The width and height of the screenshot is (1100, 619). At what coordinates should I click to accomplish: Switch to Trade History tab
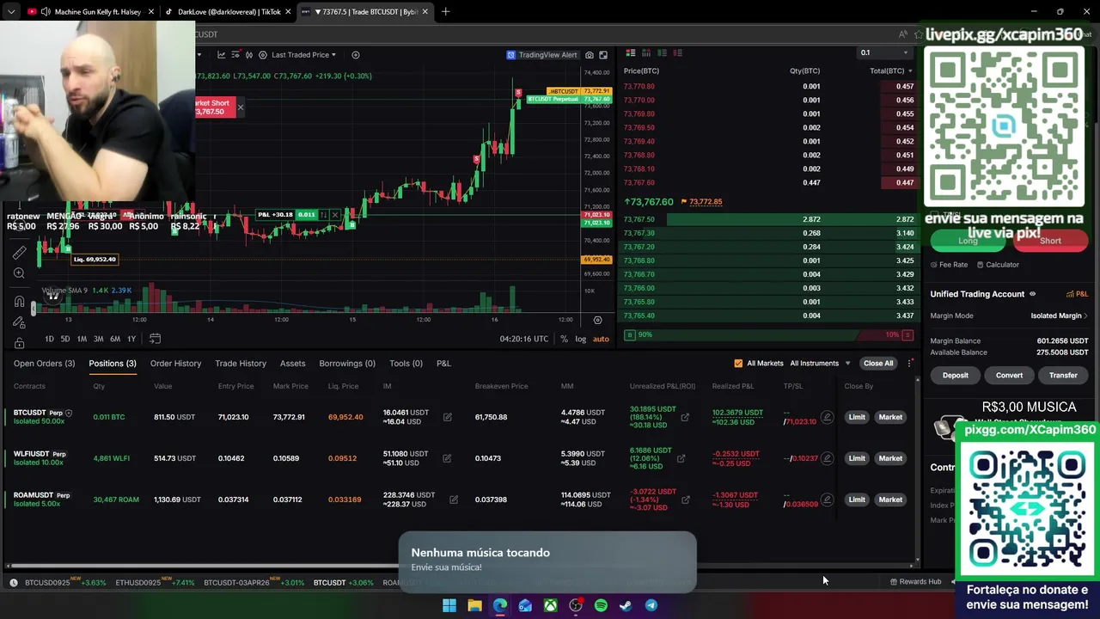pyautogui.click(x=241, y=364)
